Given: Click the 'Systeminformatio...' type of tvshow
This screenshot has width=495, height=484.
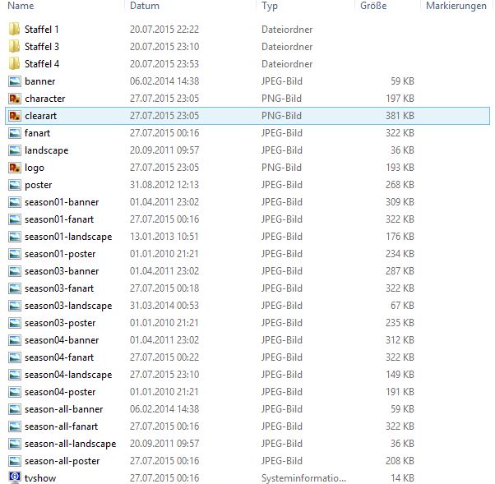Looking at the screenshot, I should (x=303, y=478).
